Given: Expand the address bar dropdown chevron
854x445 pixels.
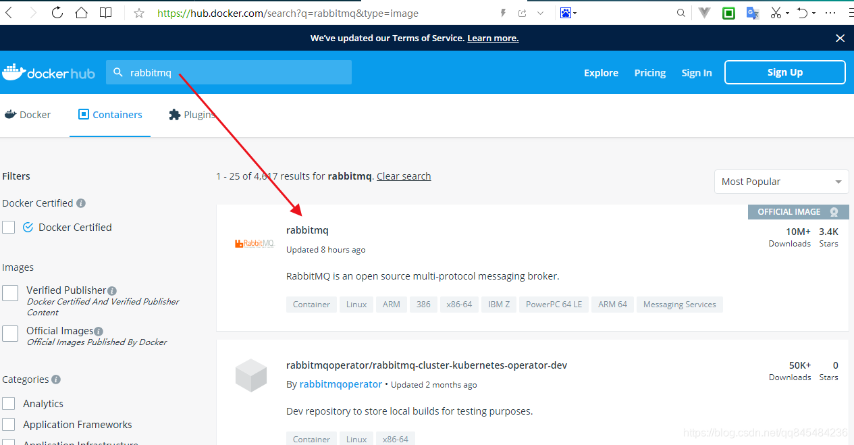Looking at the screenshot, I should tap(540, 13).
